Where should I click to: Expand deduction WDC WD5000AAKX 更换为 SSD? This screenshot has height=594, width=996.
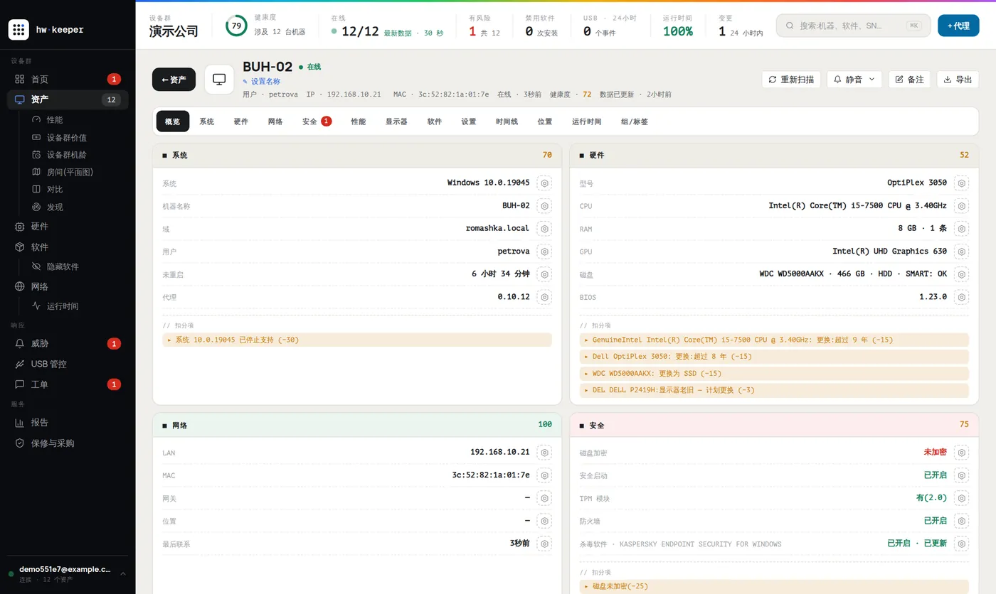click(x=774, y=373)
